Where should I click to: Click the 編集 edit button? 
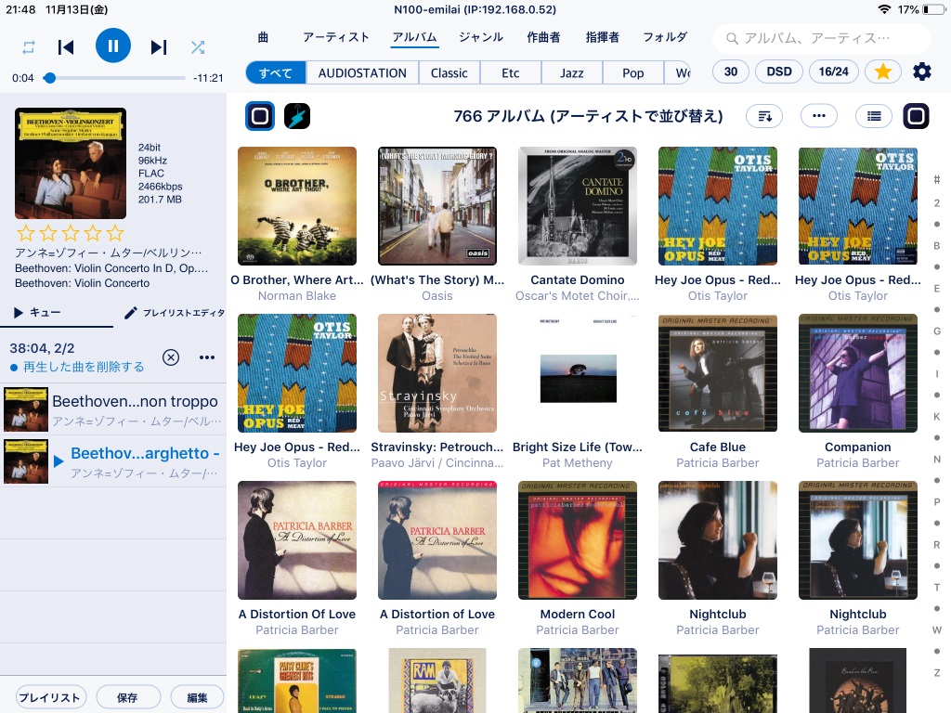coord(197,697)
